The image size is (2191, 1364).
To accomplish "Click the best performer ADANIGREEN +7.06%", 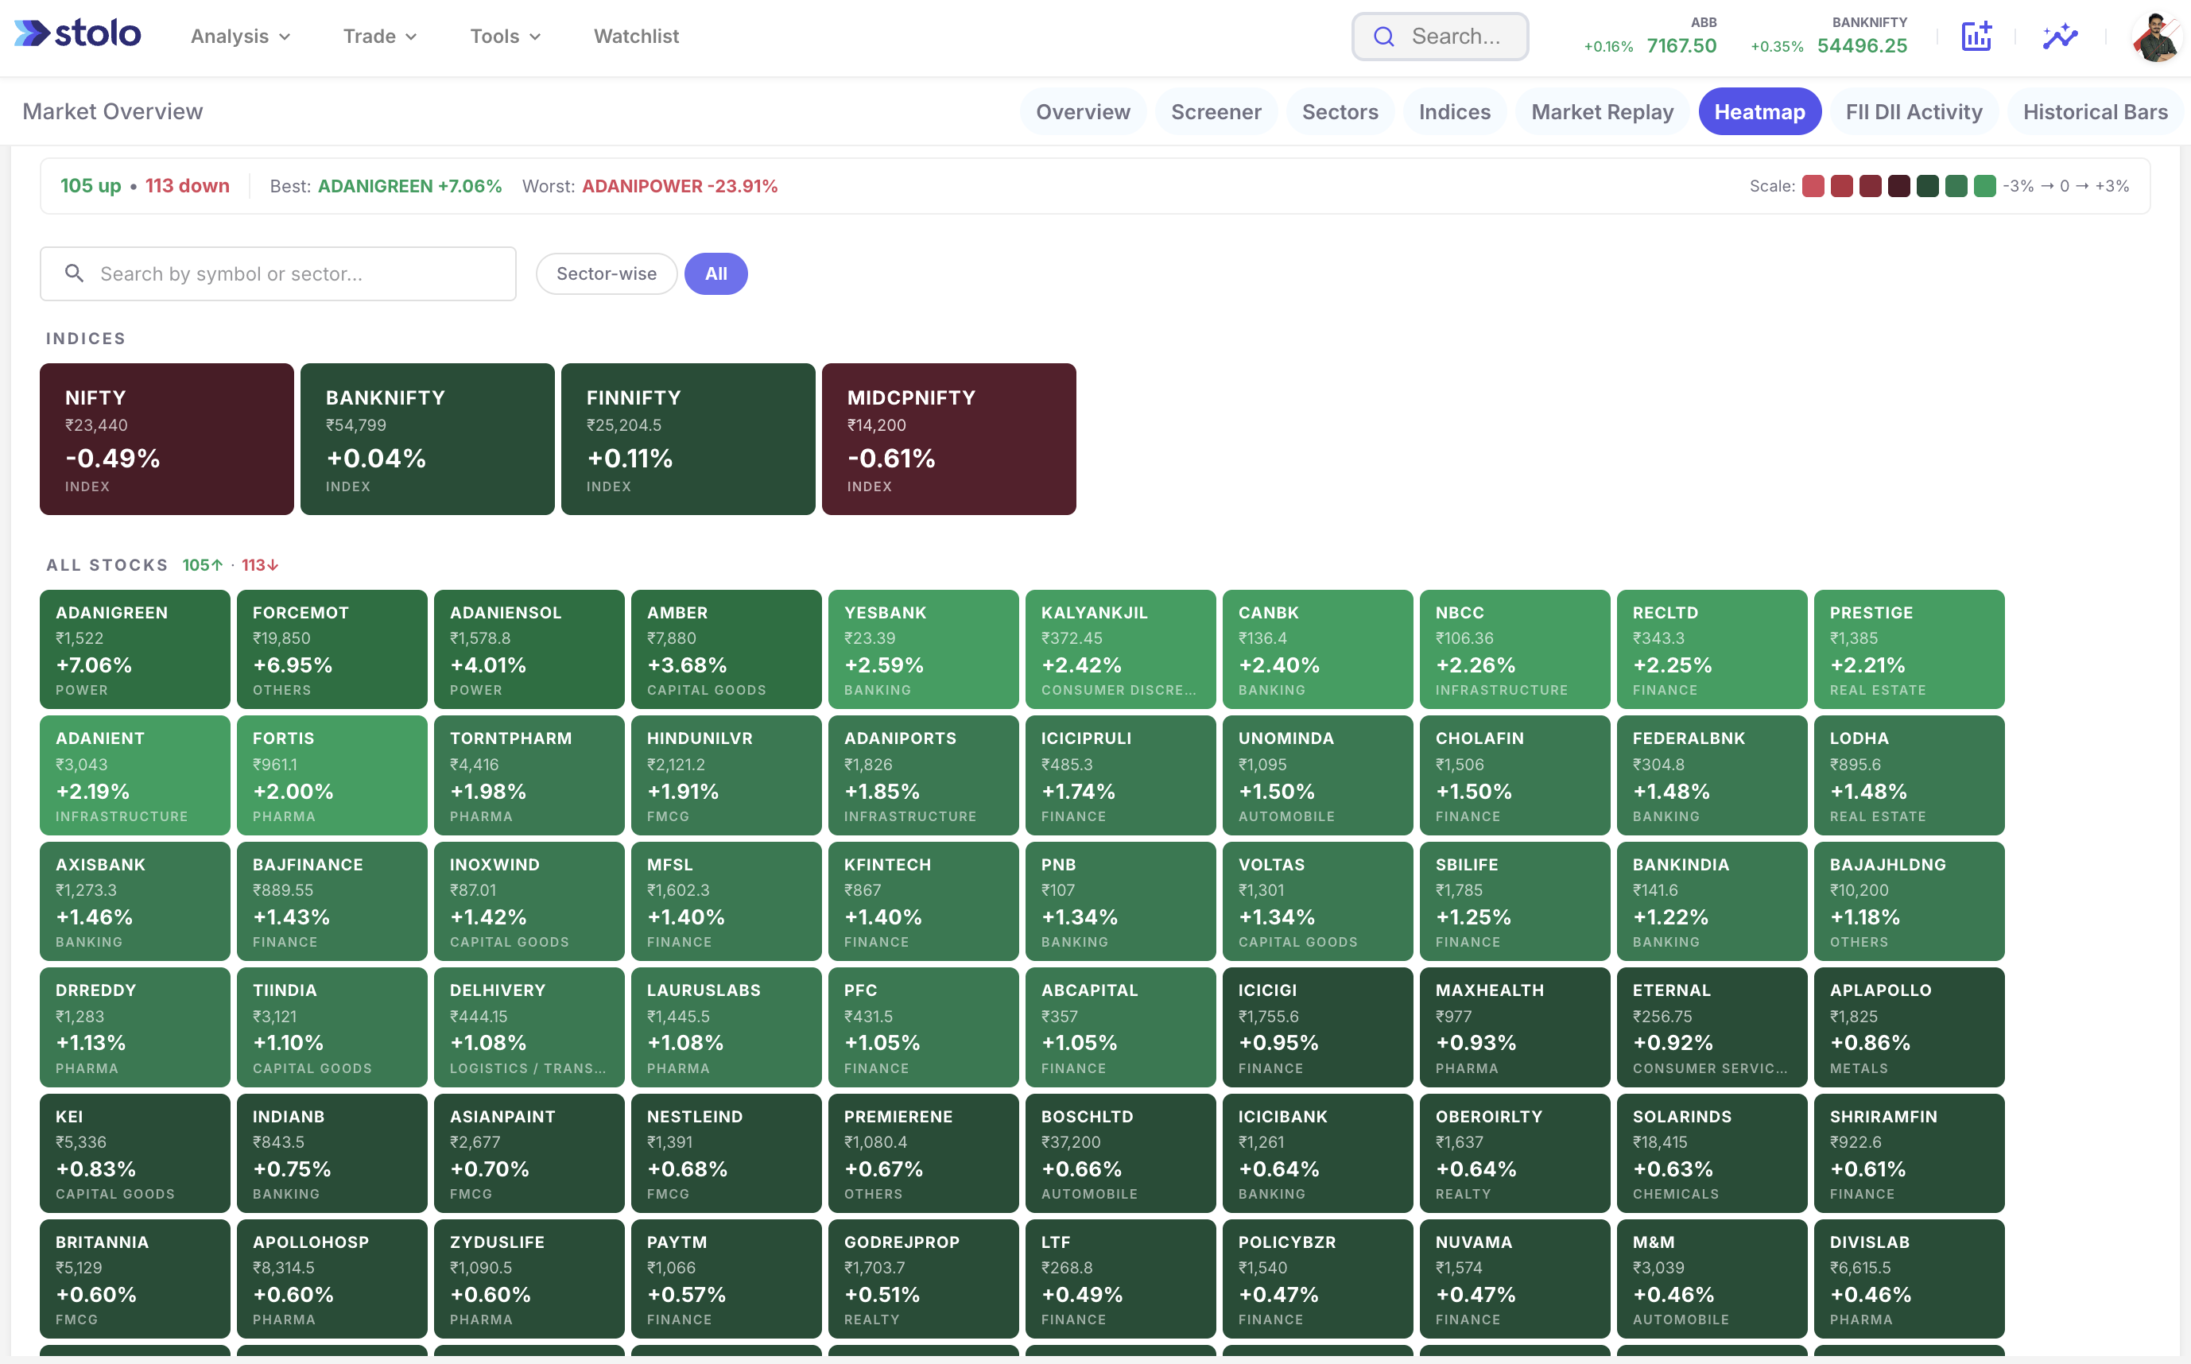I will tap(409, 186).
